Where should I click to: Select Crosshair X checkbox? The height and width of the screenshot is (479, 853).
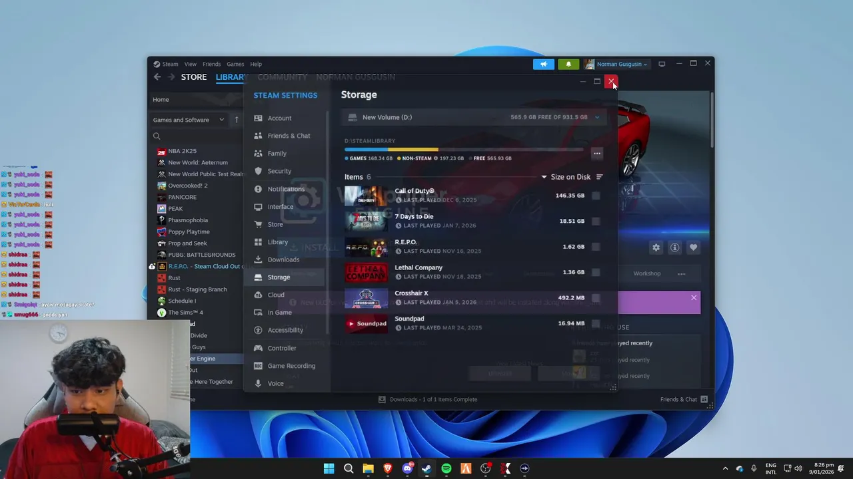596,298
